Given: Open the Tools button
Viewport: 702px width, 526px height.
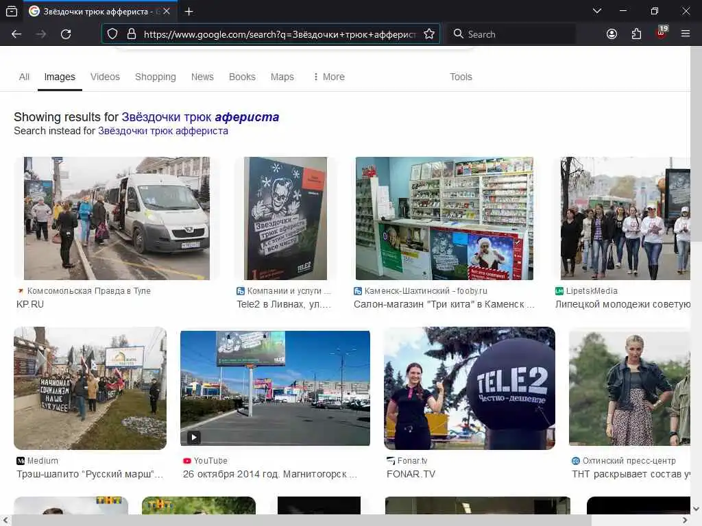Looking at the screenshot, I should point(461,77).
